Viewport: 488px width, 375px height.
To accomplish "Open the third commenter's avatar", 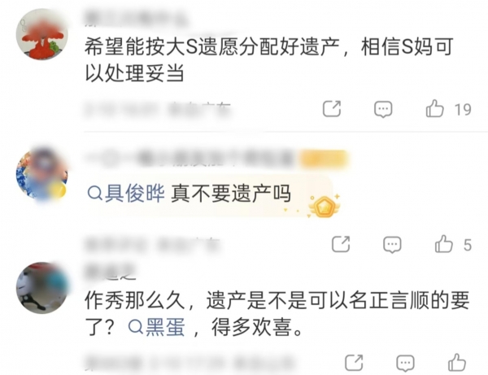I will [42, 288].
